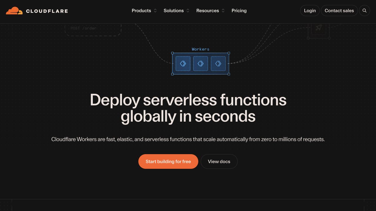Click the Workers label above the diagram
Screen dimensions: 376x211
pyautogui.click(x=201, y=49)
